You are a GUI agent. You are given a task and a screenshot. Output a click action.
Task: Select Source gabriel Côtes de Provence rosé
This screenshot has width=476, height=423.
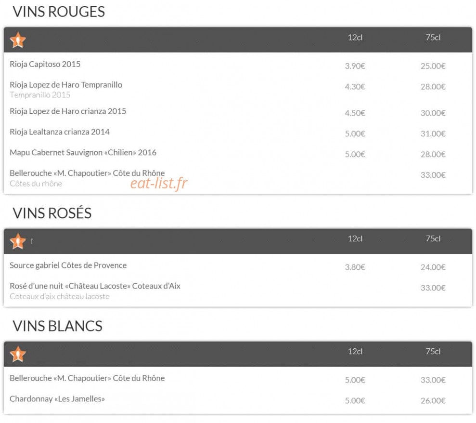[x=68, y=265]
